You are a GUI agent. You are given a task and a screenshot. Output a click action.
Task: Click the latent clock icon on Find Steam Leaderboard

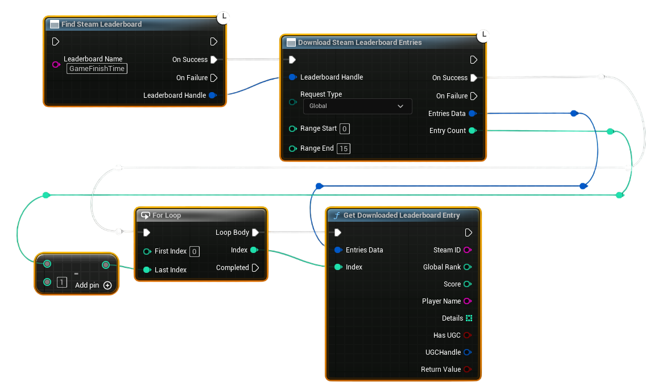click(x=224, y=18)
